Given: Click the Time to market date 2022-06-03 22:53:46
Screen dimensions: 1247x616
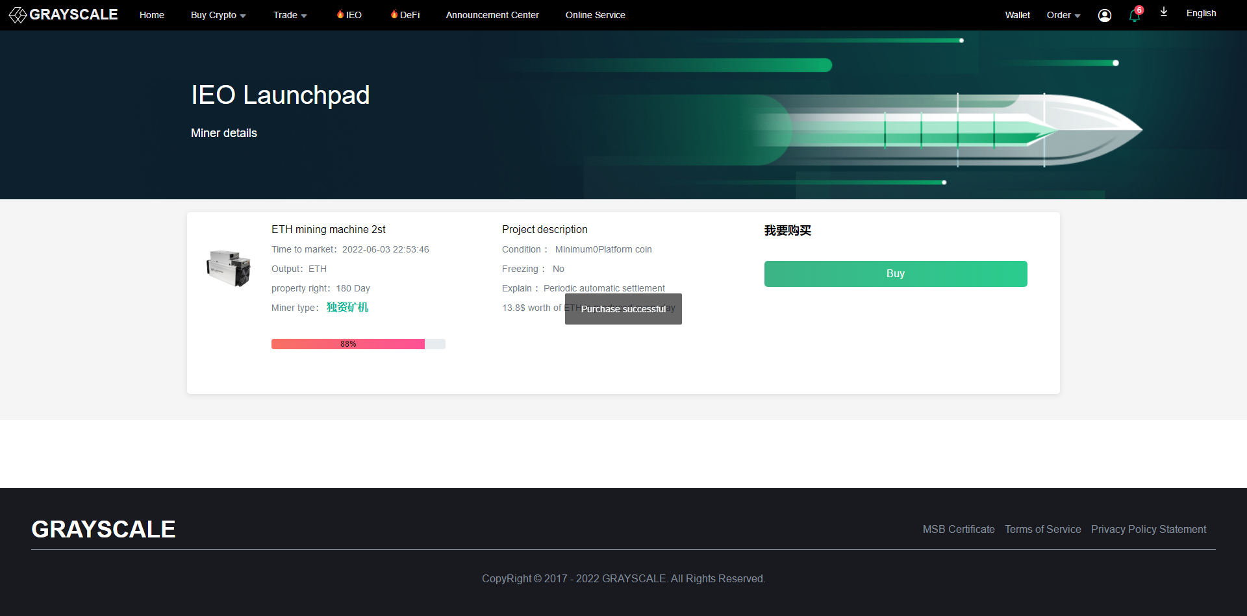Looking at the screenshot, I should [386, 249].
